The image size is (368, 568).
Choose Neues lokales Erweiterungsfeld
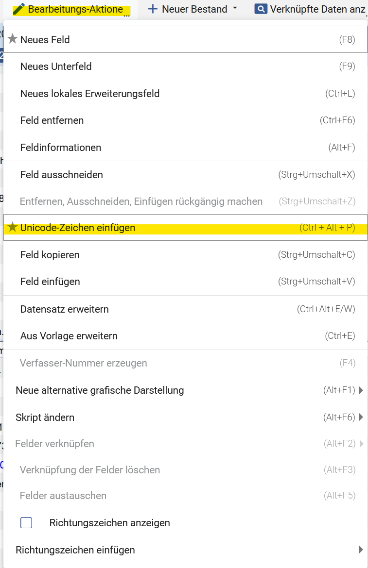(x=90, y=94)
